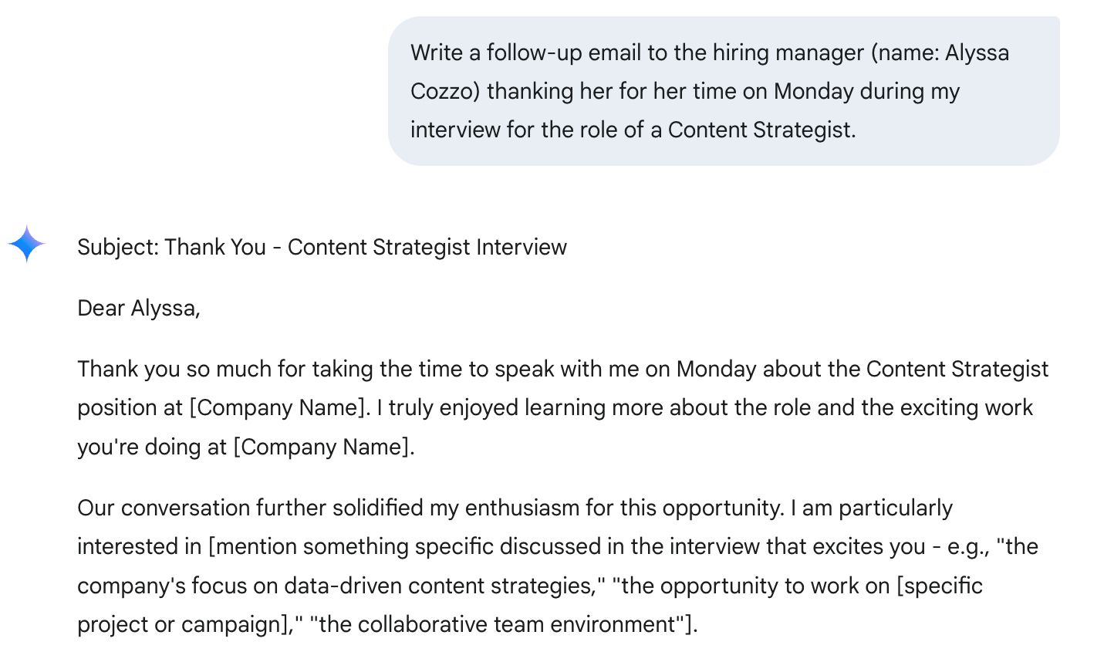This screenshot has height=662, width=1114.
Task: Click "follow-up email" in the user prompt
Action: click(564, 52)
